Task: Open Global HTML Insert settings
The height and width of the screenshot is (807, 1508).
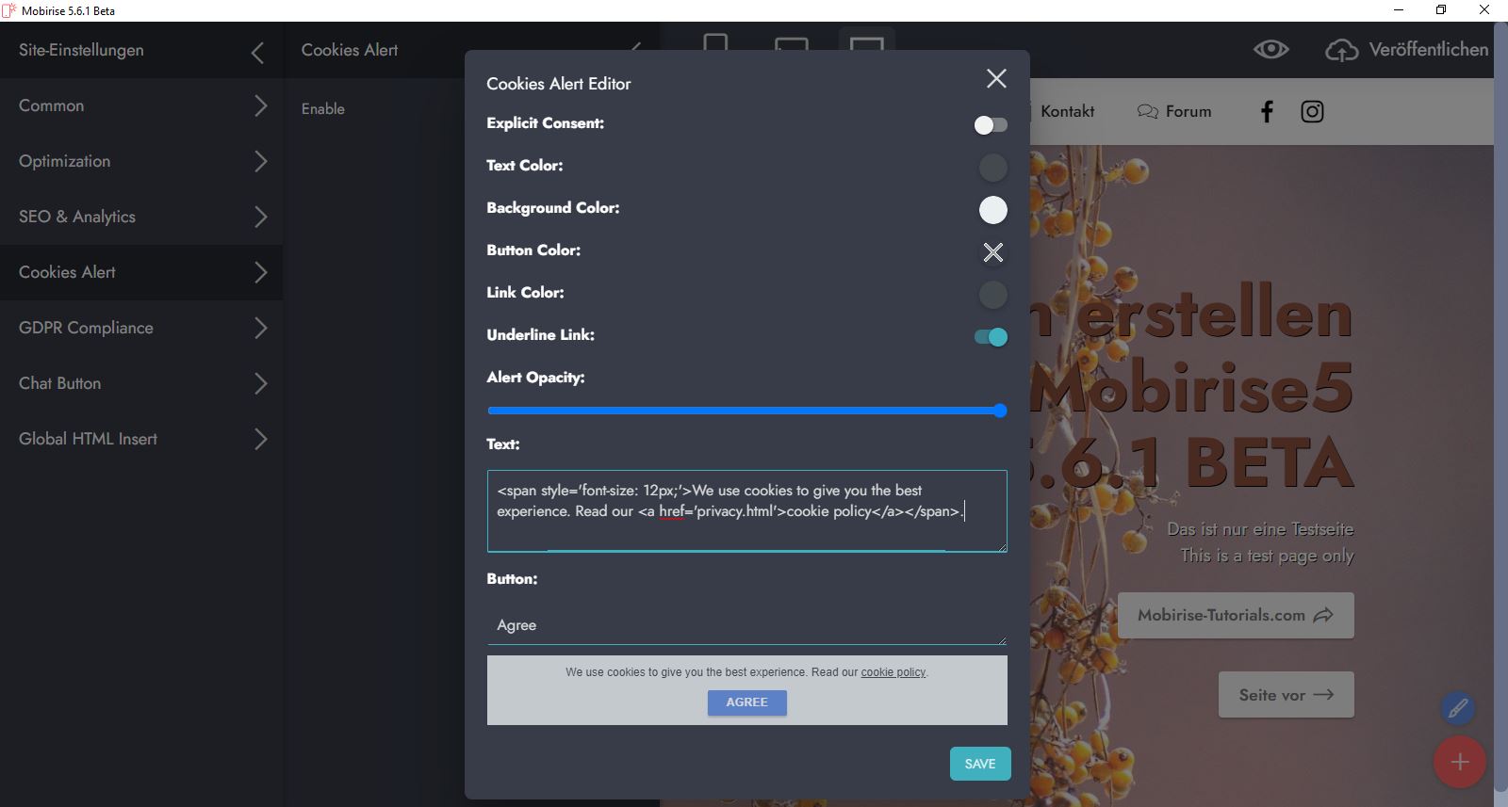Action: click(x=141, y=439)
